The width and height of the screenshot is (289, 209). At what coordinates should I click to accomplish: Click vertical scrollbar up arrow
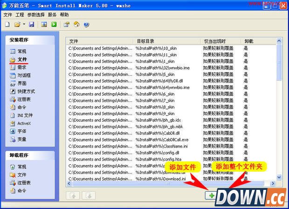(279, 41)
